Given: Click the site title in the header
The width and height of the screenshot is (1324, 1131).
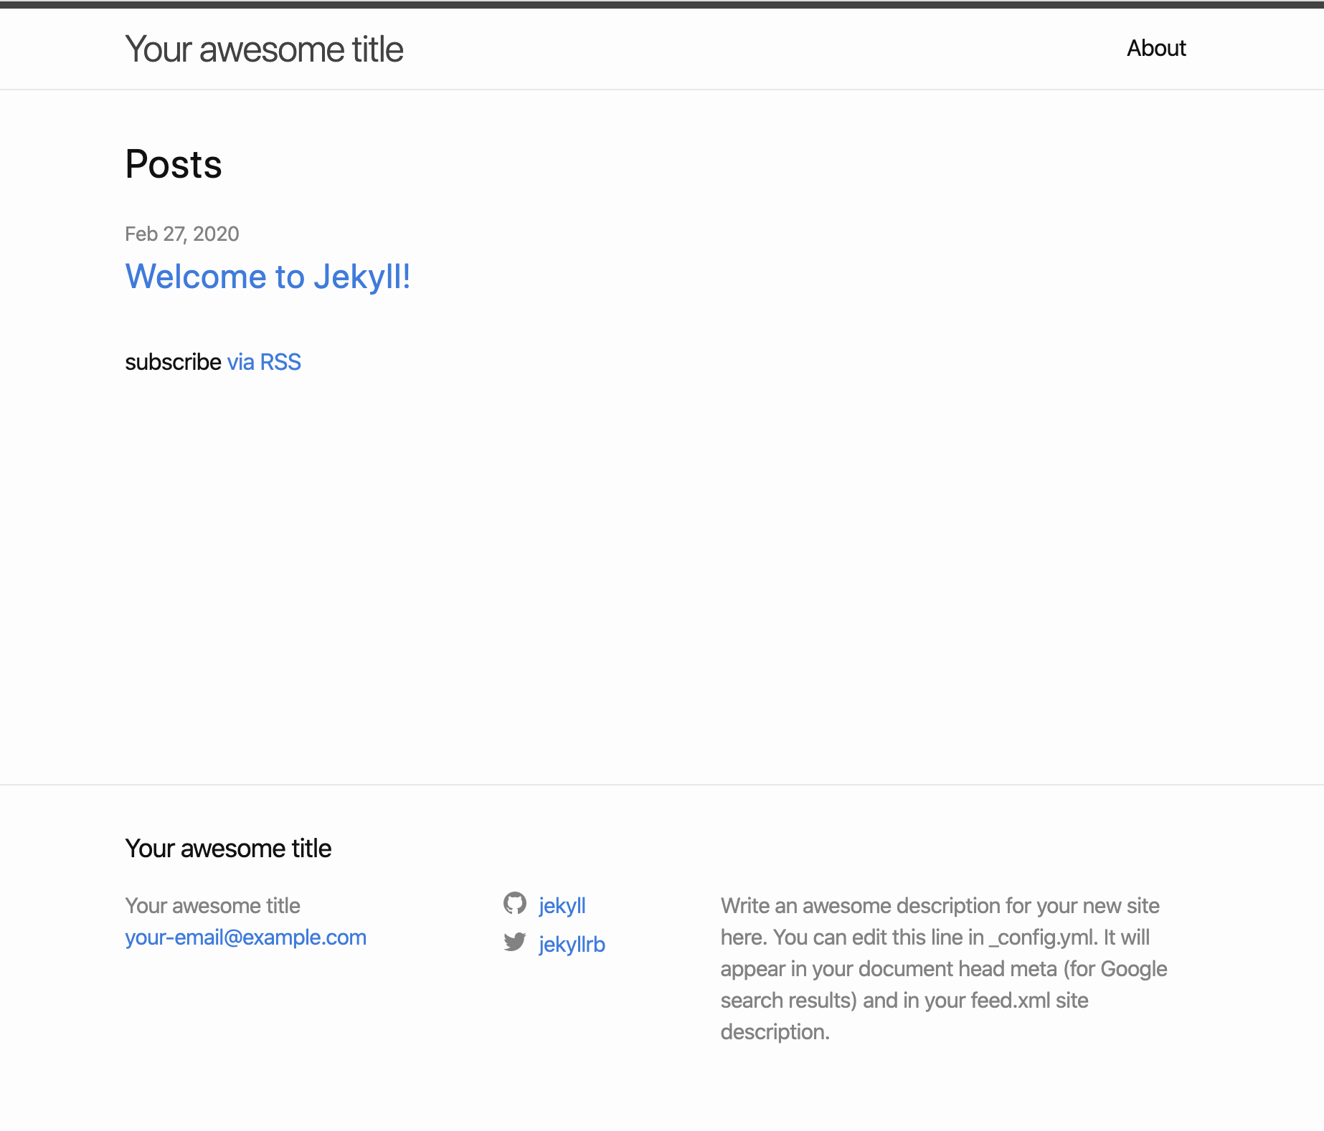Looking at the screenshot, I should (x=264, y=49).
